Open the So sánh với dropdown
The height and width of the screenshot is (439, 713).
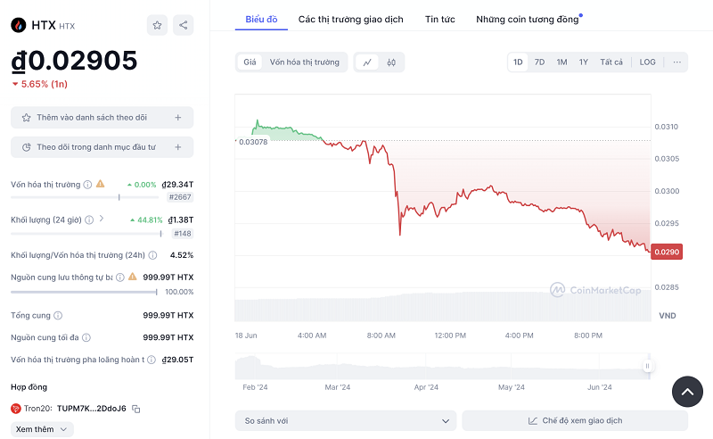point(346,420)
